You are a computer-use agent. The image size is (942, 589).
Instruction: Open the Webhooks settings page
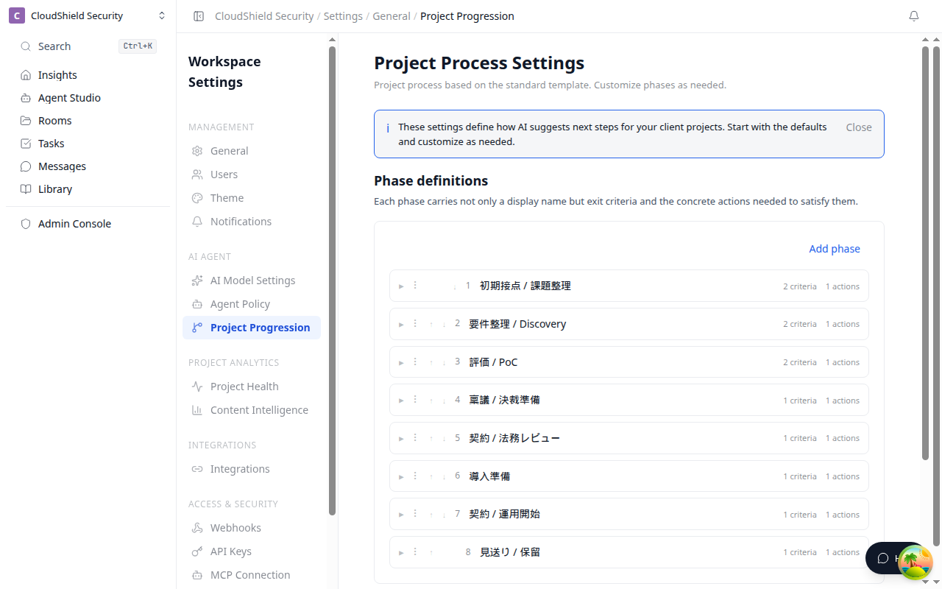[x=252, y=528]
